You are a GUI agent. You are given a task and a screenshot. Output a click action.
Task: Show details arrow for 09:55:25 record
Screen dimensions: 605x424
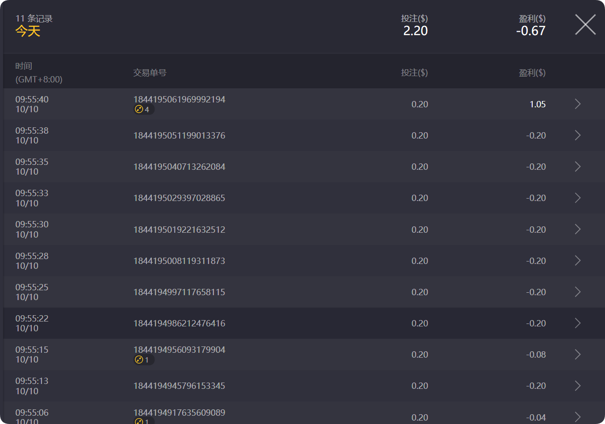(x=578, y=292)
